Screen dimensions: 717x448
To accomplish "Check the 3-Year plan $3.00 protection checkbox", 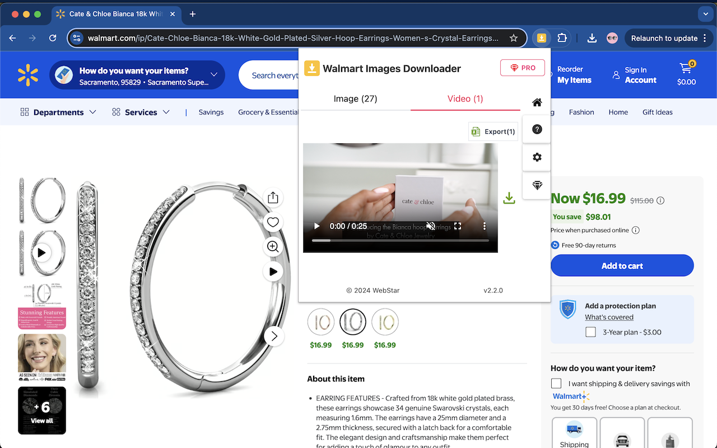I will 590,332.
